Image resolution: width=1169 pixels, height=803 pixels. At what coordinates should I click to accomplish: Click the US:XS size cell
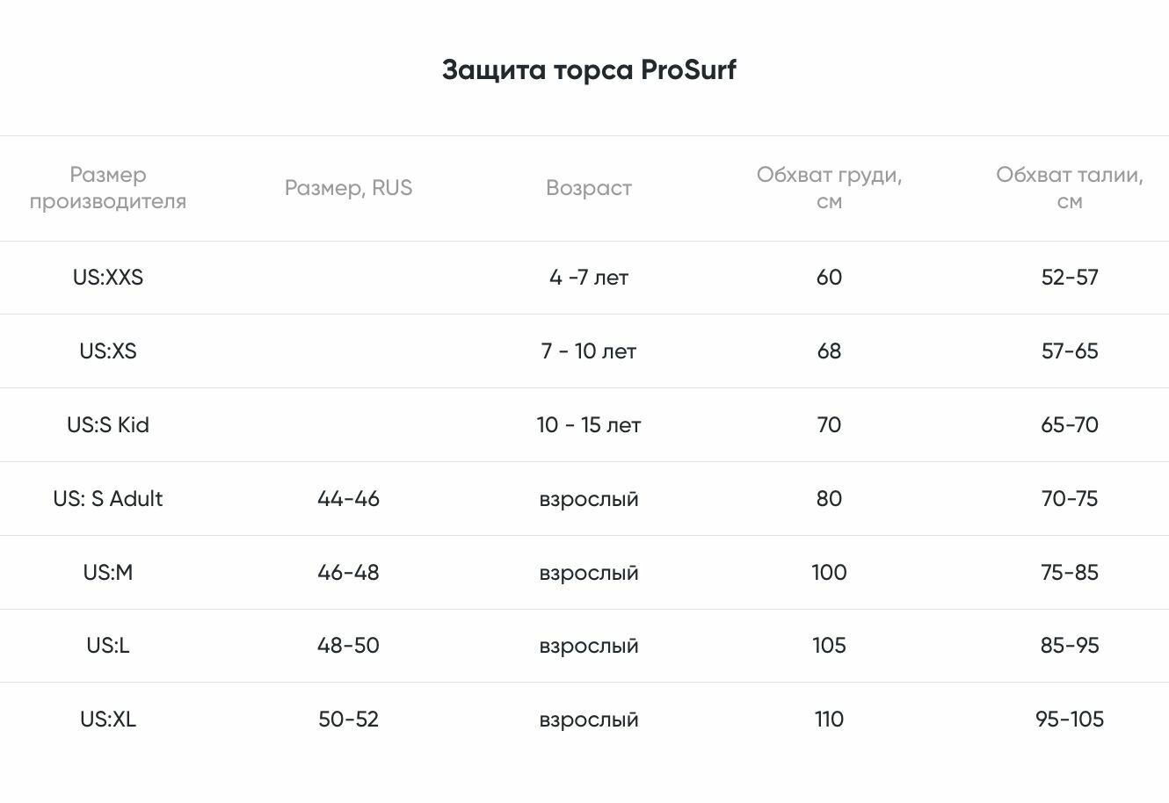108,351
